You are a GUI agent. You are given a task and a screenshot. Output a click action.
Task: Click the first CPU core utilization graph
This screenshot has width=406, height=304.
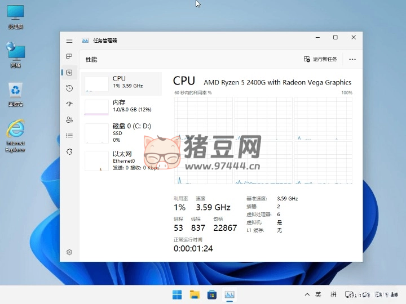pos(204,118)
